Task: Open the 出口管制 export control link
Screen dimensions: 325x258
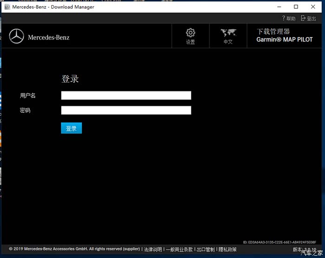Action: point(206,249)
